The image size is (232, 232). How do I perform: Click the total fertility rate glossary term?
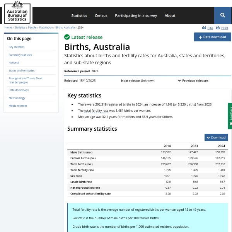coord(97,111)
